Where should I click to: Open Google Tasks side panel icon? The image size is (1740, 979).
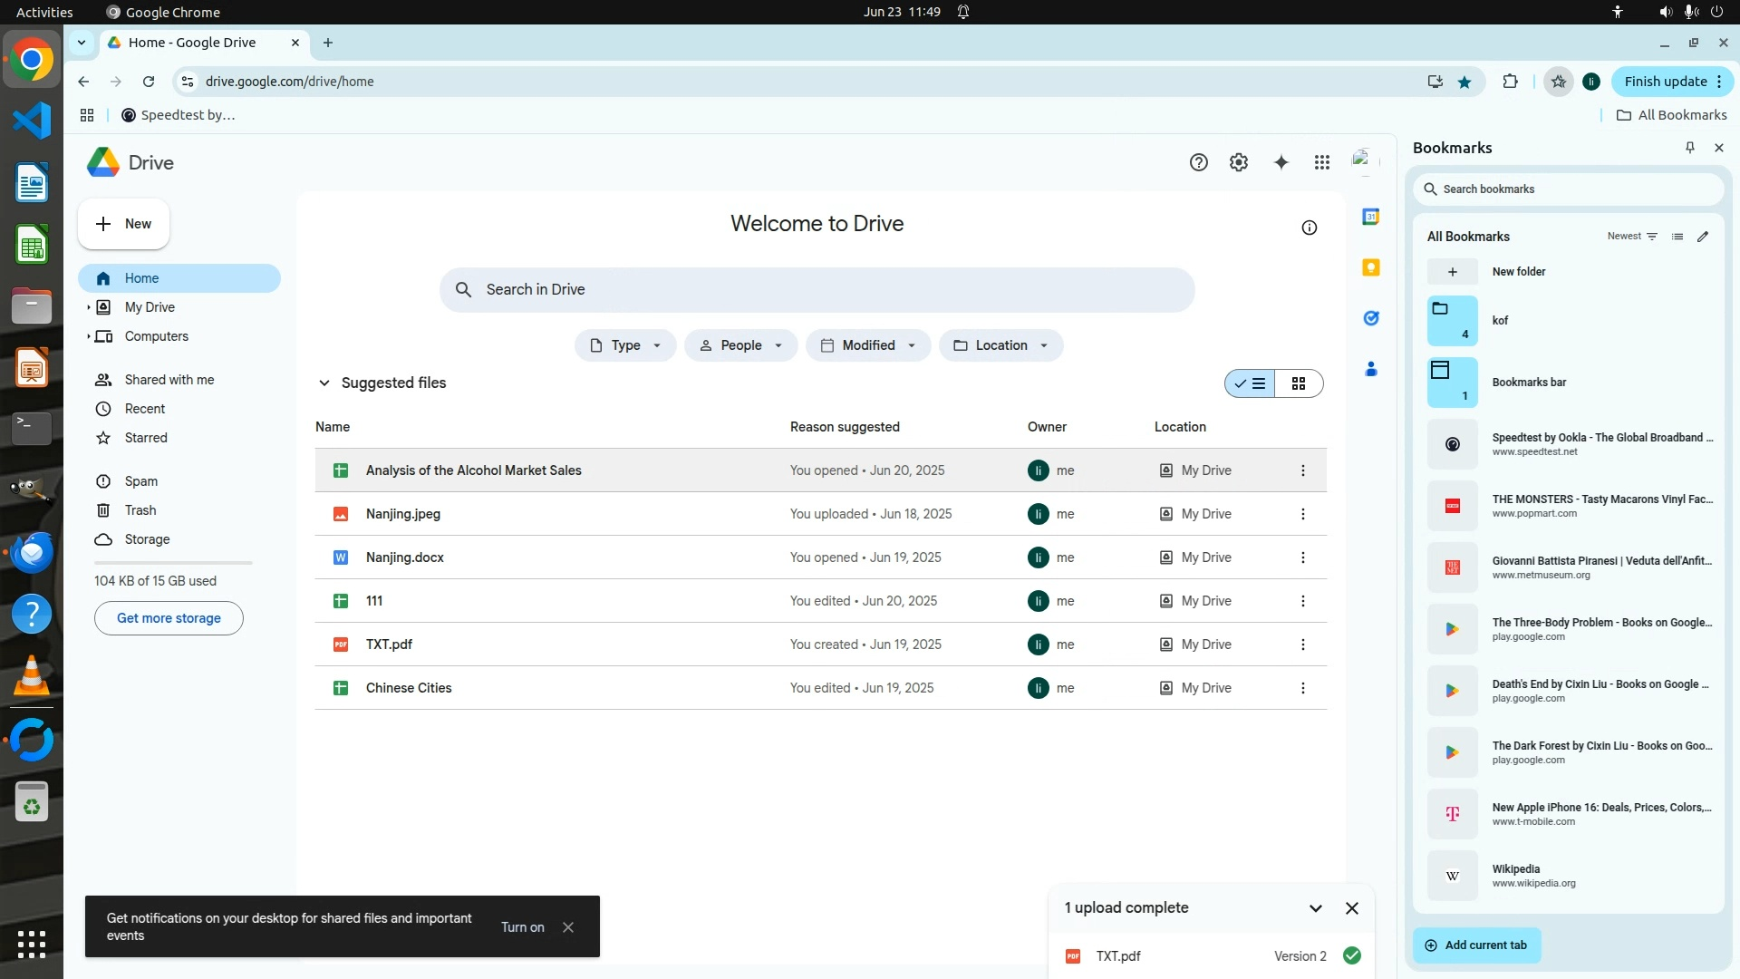[x=1370, y=318]
